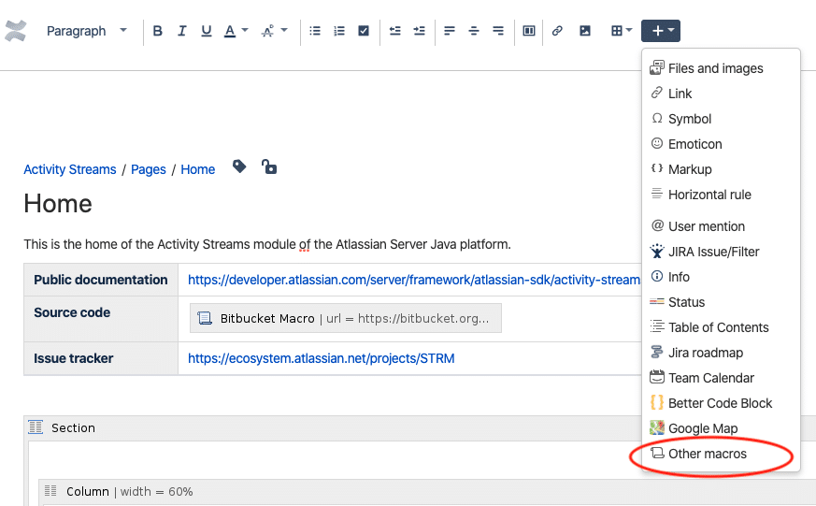
Task: Choose Files and images from menu
Action: pyautogui.click(x=721, y=68)
